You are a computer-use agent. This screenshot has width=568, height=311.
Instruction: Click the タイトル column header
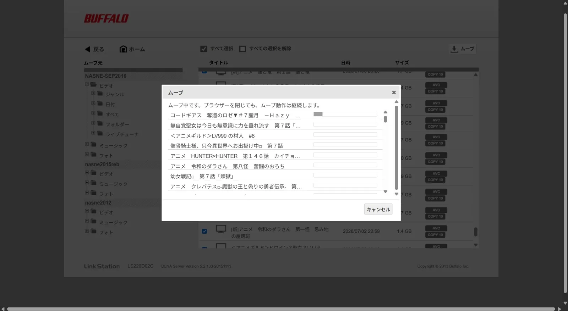(218, 62)
